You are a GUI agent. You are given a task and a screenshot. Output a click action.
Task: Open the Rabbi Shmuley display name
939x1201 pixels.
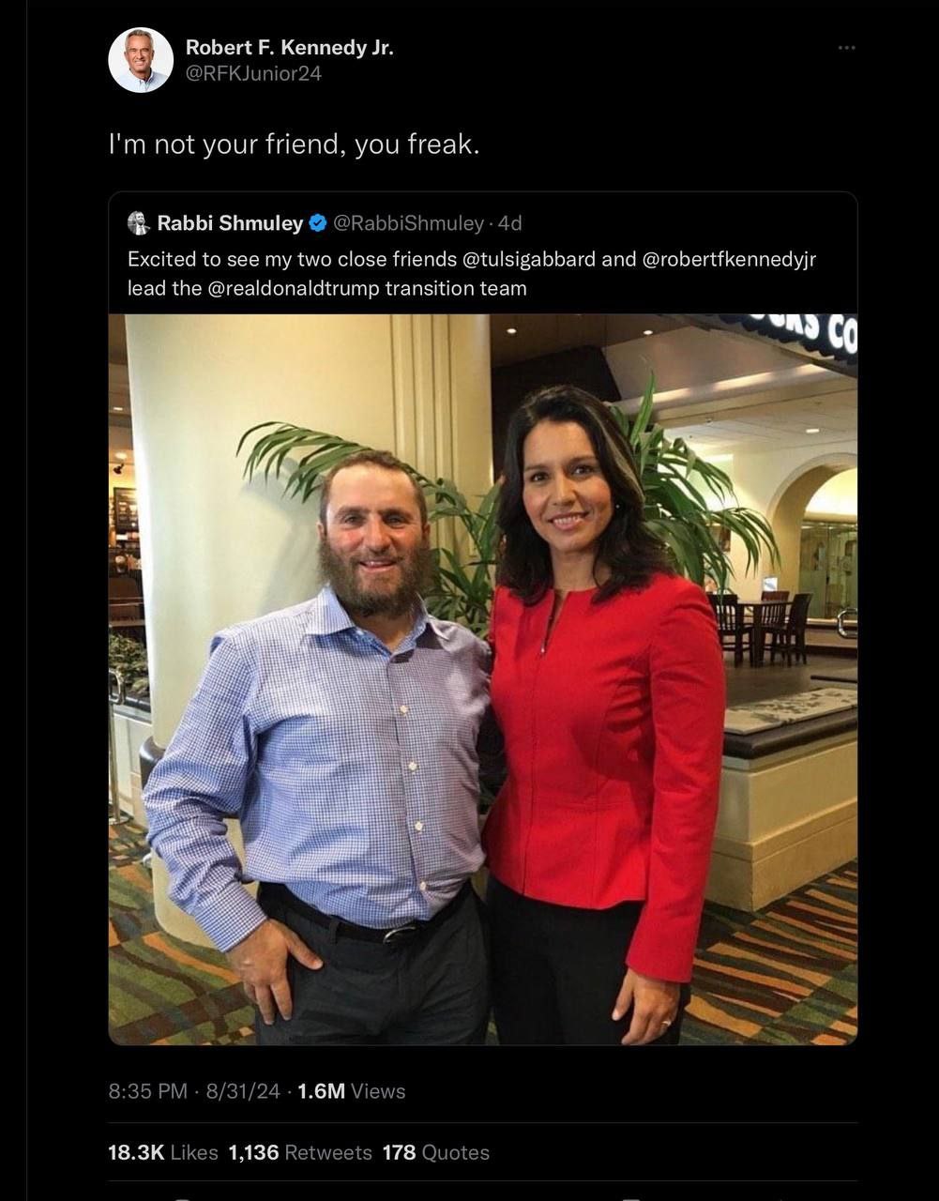230,223
